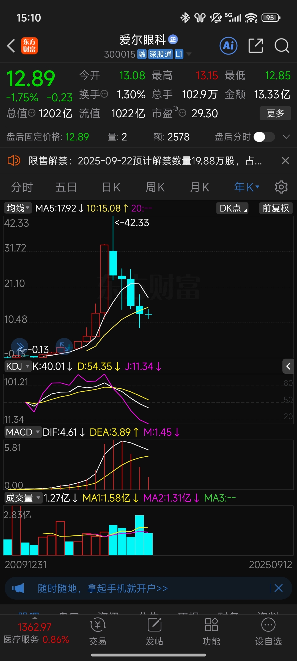The image size is (297, 661).
Task: Close the 开户 promo banner with X
Action: pos(279,588)
